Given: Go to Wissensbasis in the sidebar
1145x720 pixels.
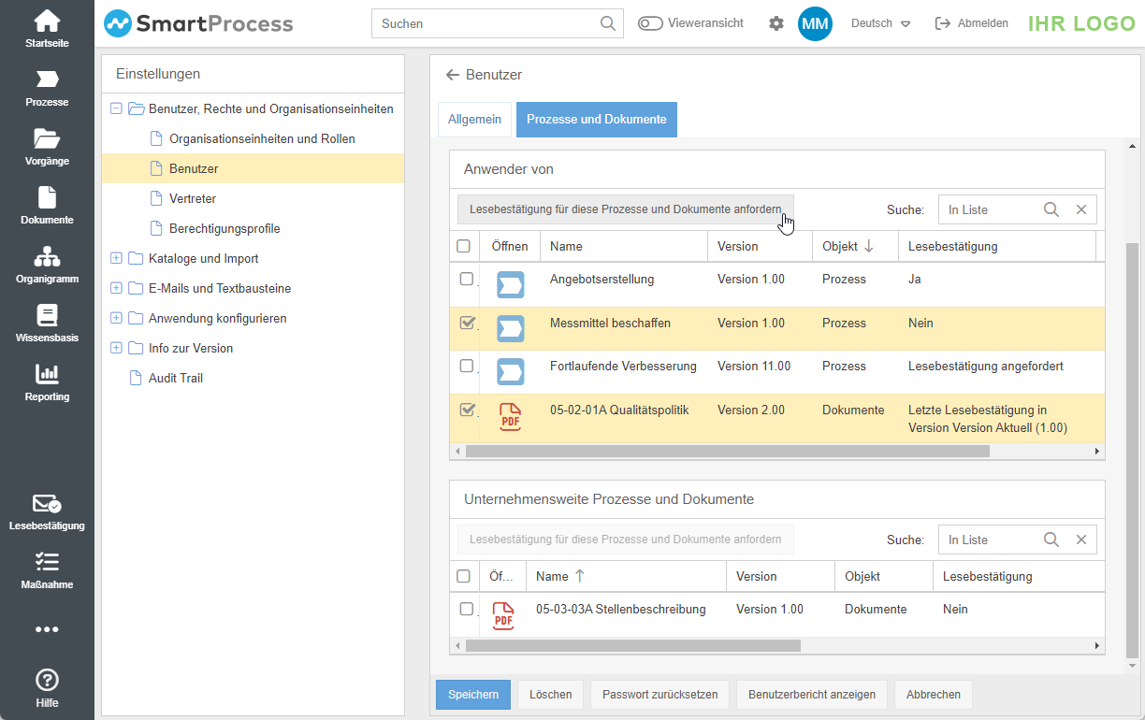Looking at the screenshot, I should click(x=47, y=316).
